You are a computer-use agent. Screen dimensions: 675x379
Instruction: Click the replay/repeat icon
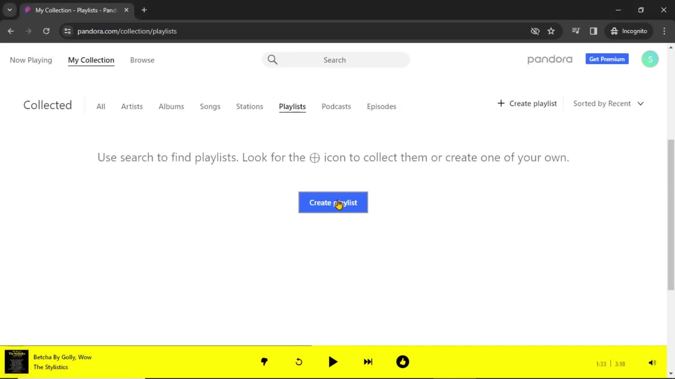[299, 361]
